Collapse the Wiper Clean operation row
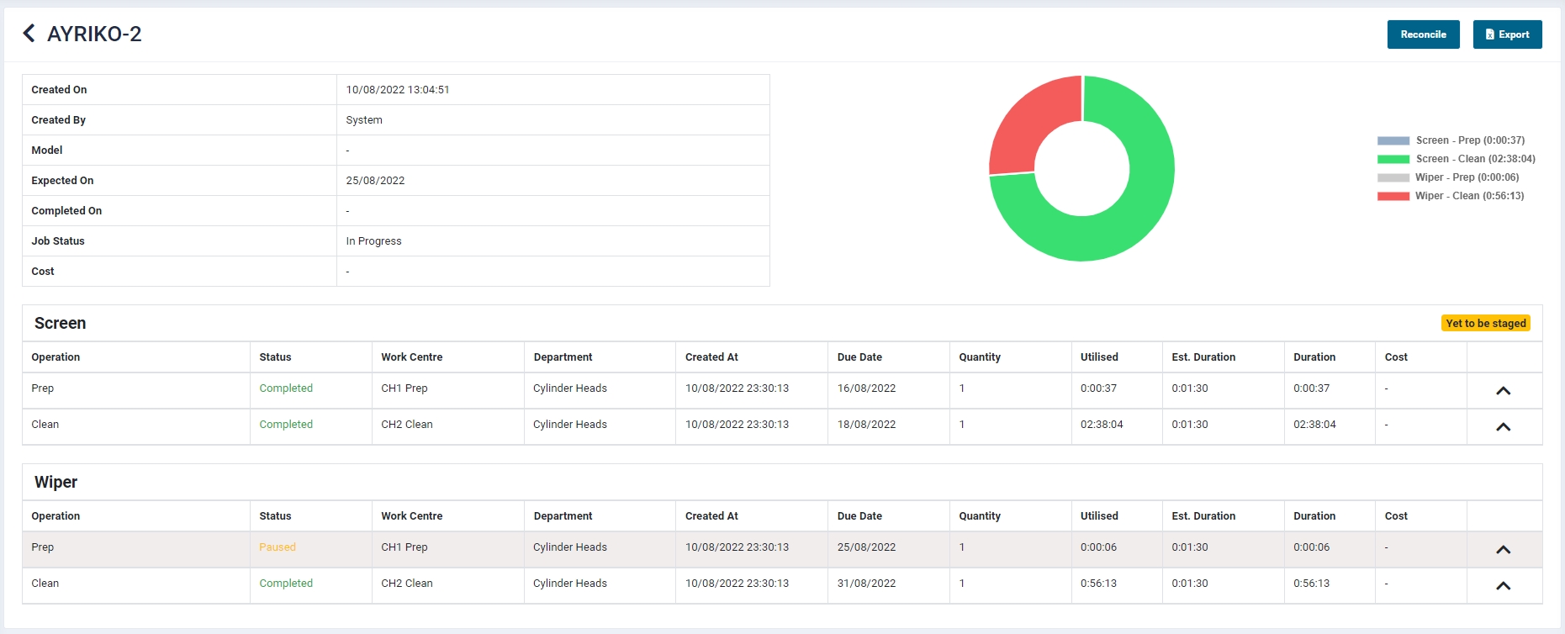This screenshot has width=1565, height=634. click(1503, 586)
